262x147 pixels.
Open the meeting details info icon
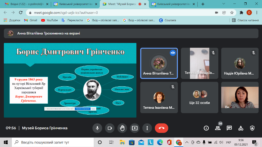coord(206,128)
